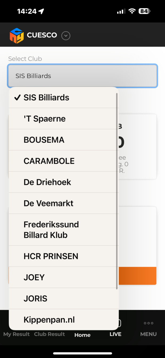Pick Frederikssund Billard Klub option

[64, 230]
